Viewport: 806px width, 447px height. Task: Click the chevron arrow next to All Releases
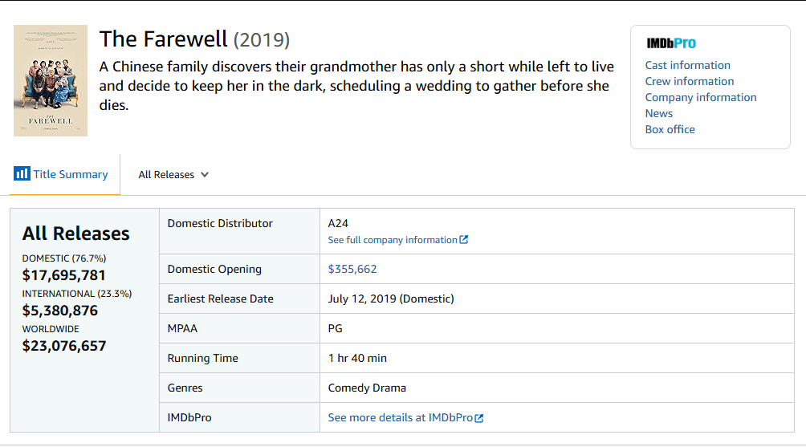pyautogui.click(x=205, y=175)
